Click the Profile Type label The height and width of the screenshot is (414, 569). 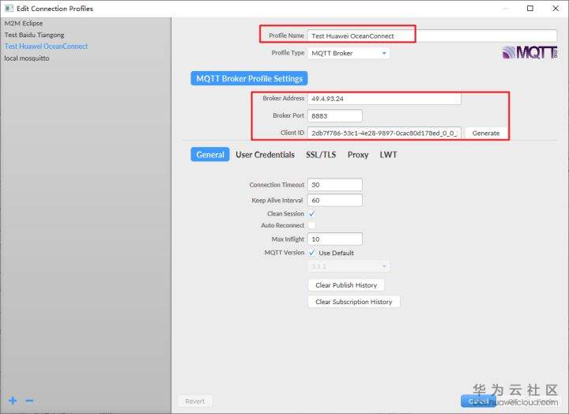[x=288, y=53]
